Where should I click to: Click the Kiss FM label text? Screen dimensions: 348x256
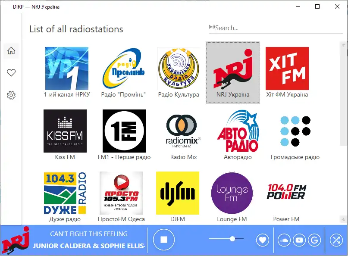pyautogui.click(x=65, y=157)
